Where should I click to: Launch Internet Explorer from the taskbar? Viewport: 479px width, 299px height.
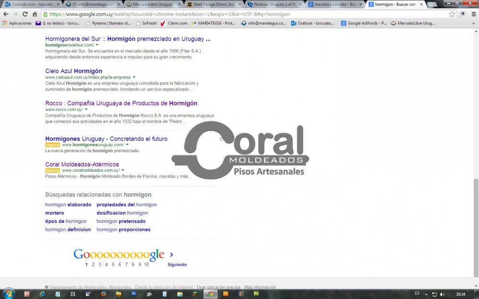pos(42,294)
